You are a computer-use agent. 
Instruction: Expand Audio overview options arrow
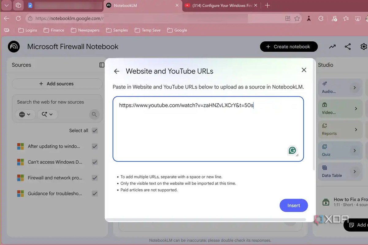(x=355, y=88)
